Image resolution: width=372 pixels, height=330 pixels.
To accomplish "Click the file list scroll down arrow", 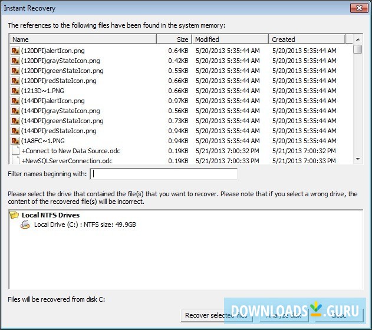I will coord(357,159).
